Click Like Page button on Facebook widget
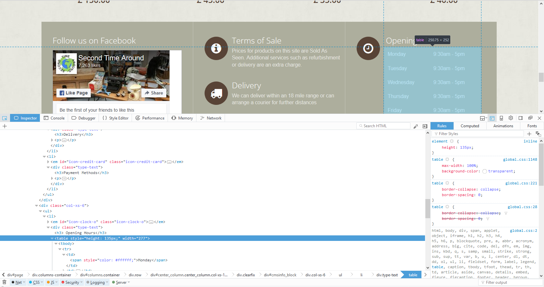 pos(74,93)
